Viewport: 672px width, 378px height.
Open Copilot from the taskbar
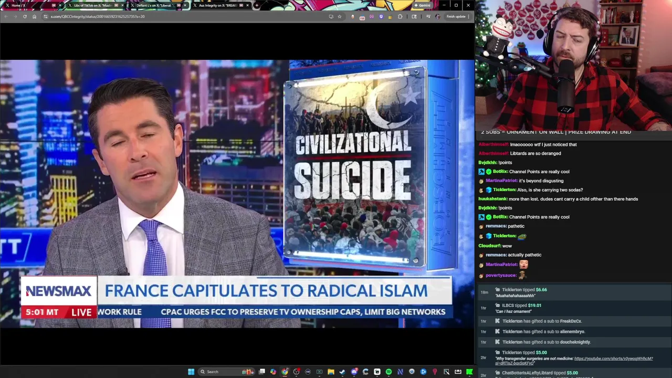coord(274,372)
